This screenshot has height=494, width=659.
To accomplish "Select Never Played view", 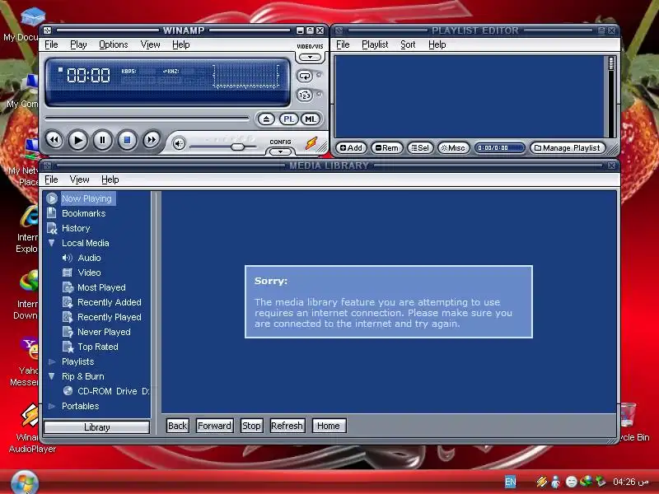I will [x=104, y=332].
